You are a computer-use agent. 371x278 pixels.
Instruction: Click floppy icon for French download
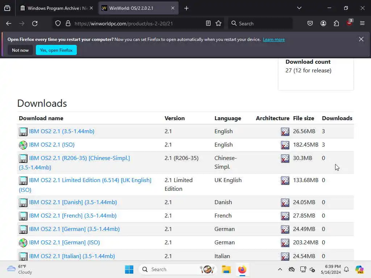[x=23, y=216]
